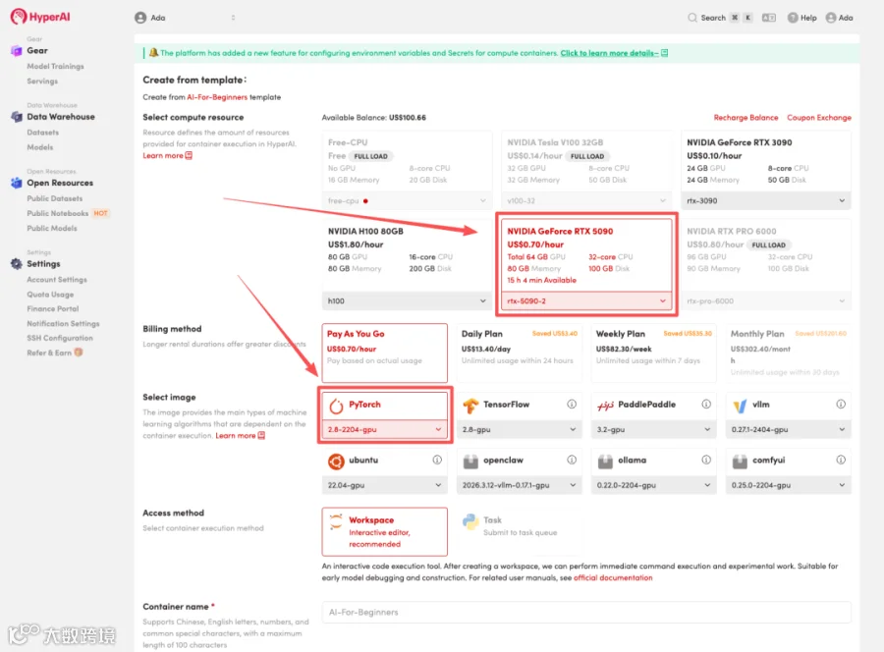Click the Search magnifier icon
The width and height of the screenshot is (884, 652).
[691, 18]
